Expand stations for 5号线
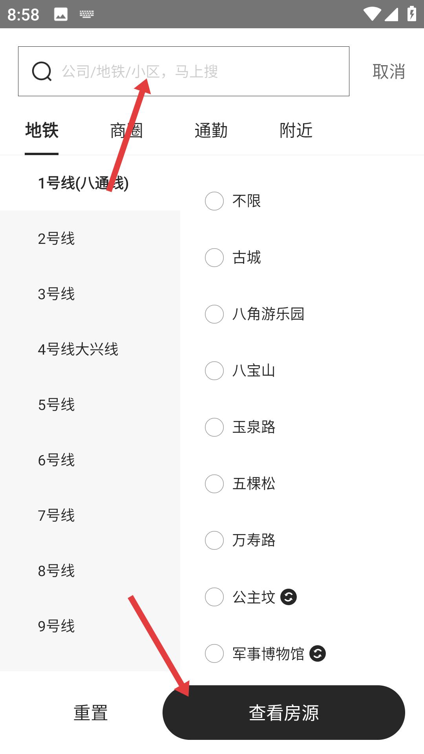The height and width of the screenshot is (754, 424). 57,405
